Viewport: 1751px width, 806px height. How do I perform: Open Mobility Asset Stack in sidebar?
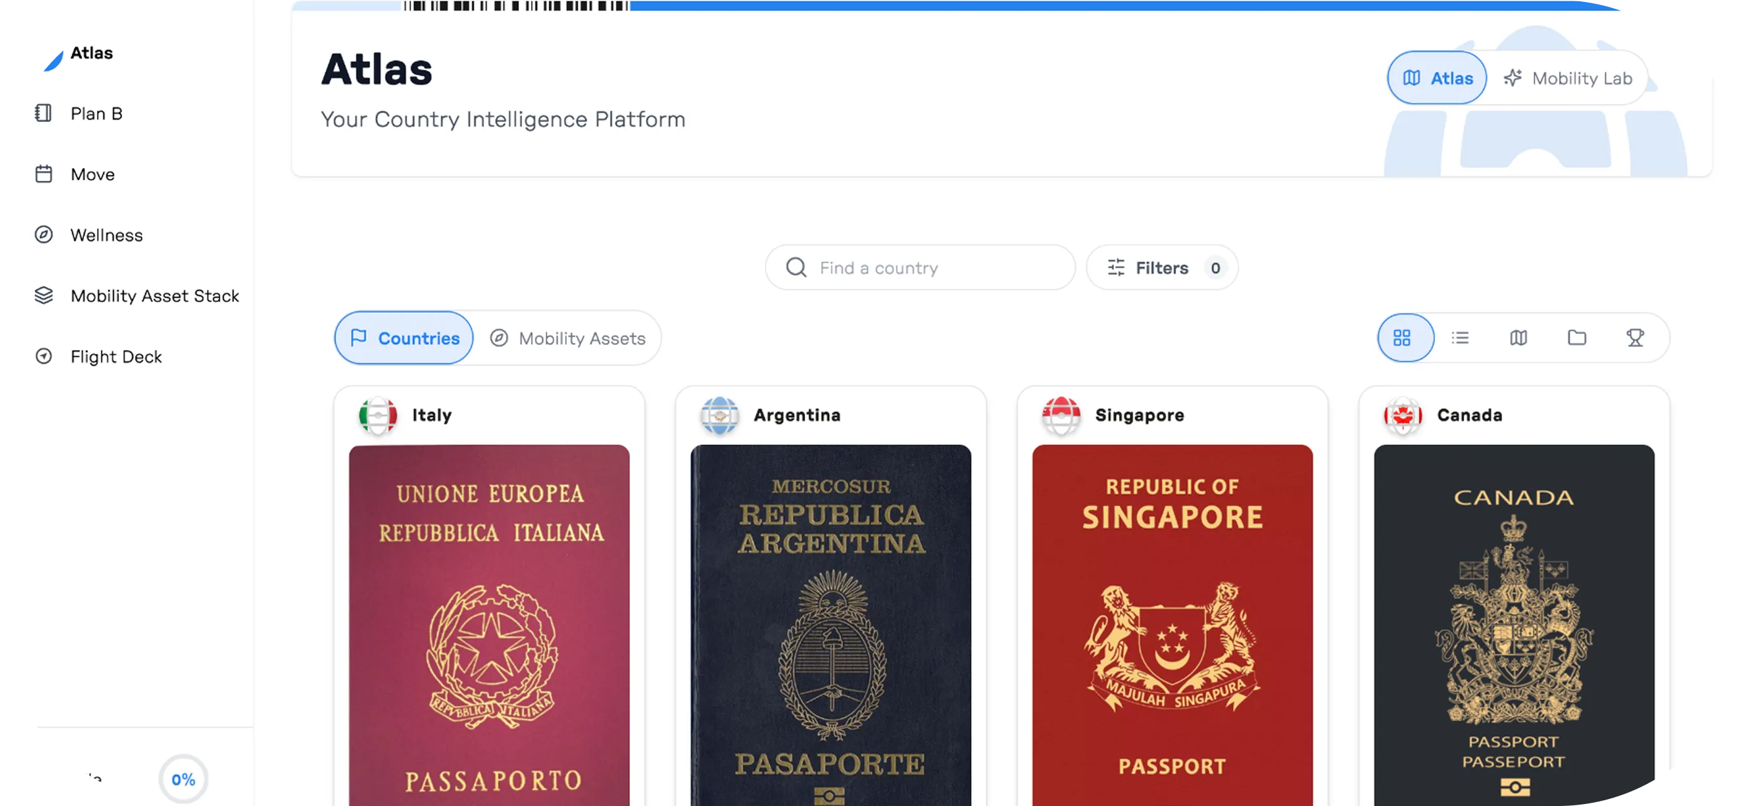click(154, 296)
